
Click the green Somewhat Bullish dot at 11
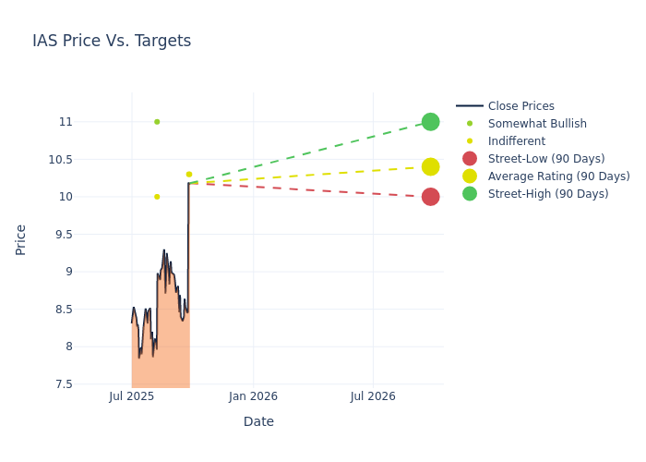(157, 122)
